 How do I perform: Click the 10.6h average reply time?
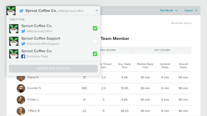pos(124,88)
